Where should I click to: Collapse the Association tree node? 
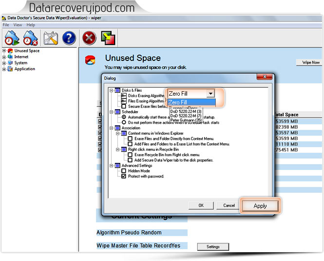(x=111, y=128)
